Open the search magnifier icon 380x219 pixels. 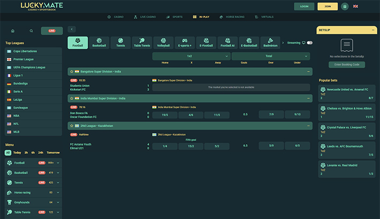click(31, 31)
